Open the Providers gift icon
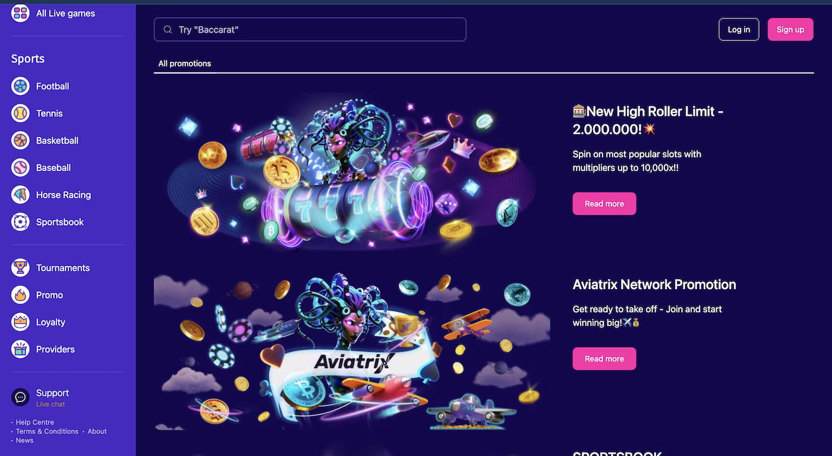Image resolution: width=832 pixels, height=456 pixels. 20,349
